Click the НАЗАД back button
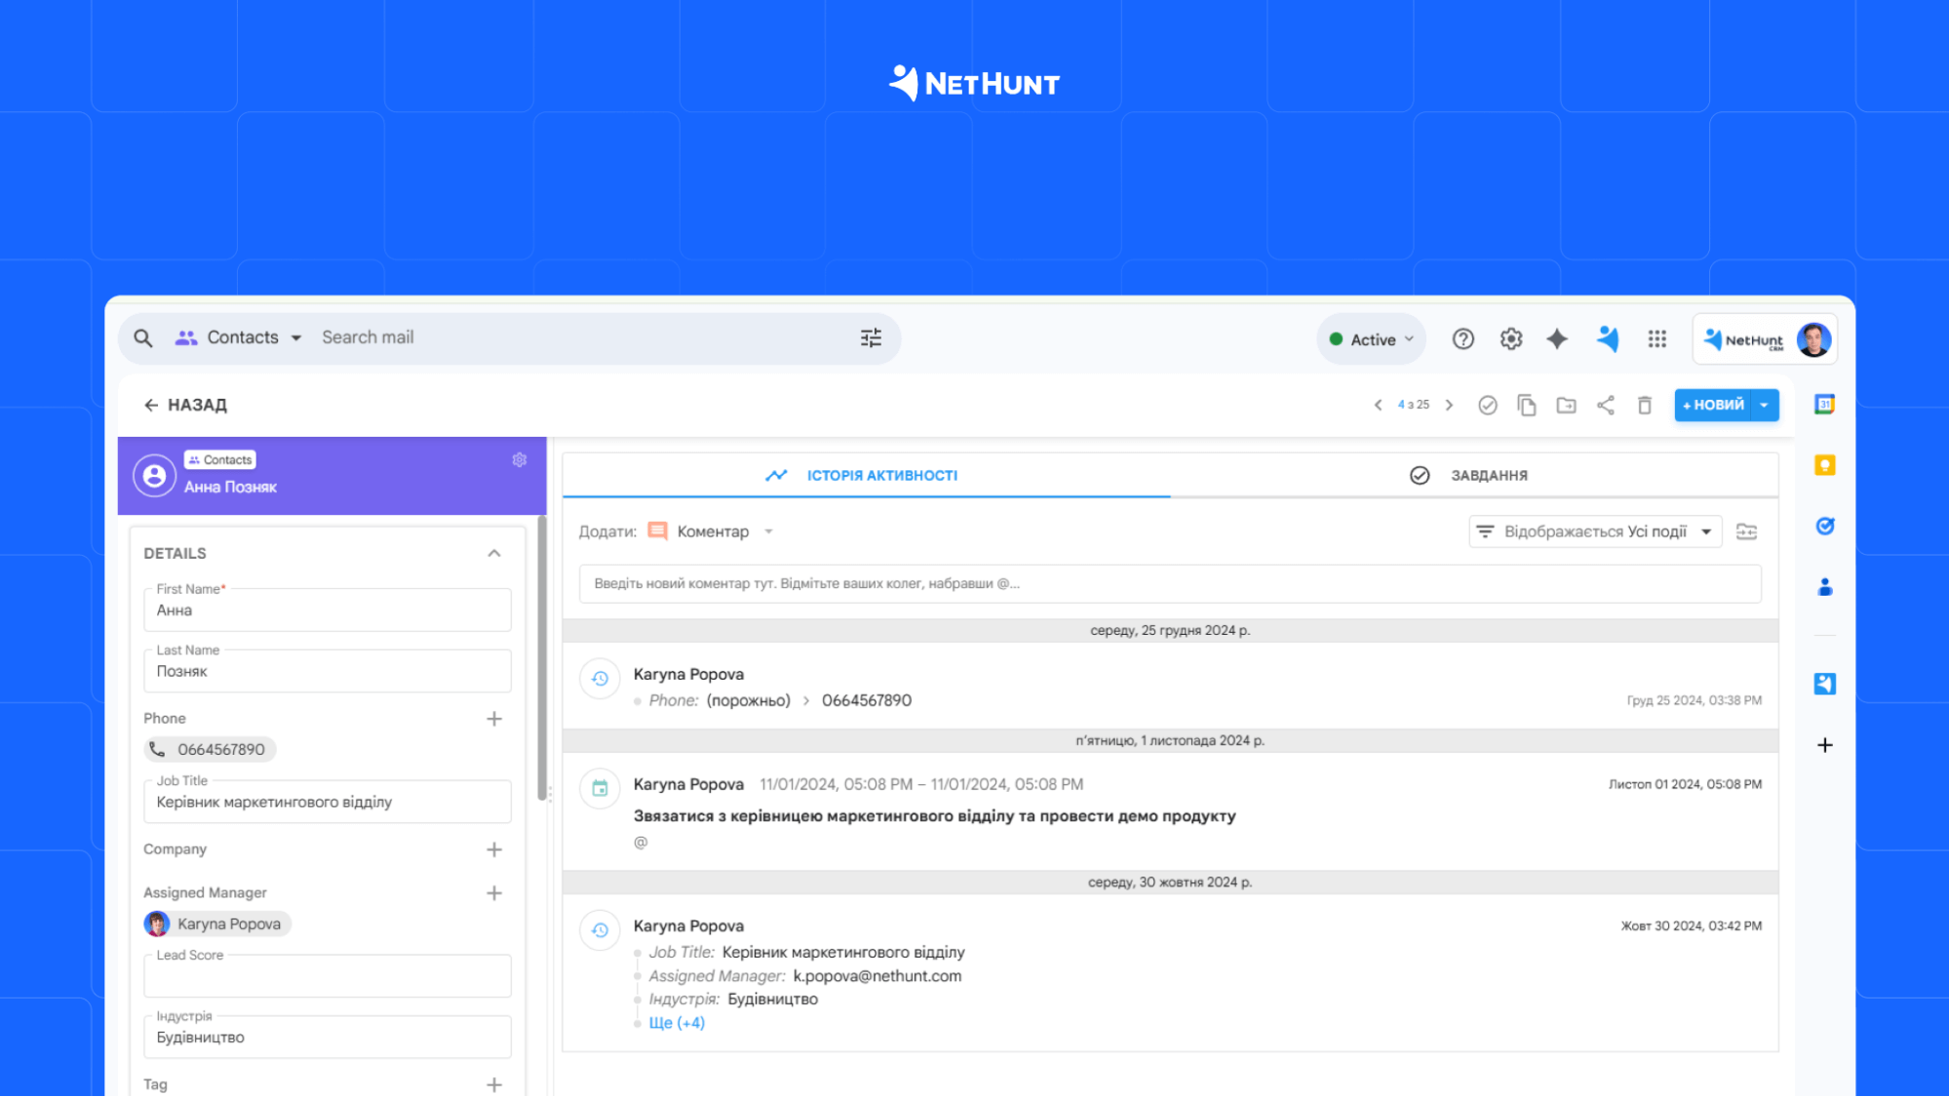 pyautogui.click(x=185, y=406)
